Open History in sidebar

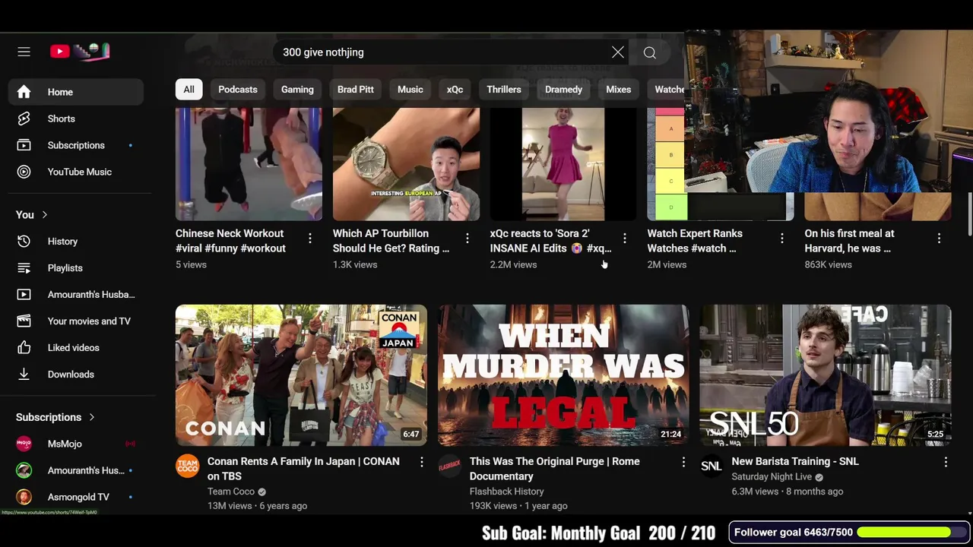(x=76, y=242)
